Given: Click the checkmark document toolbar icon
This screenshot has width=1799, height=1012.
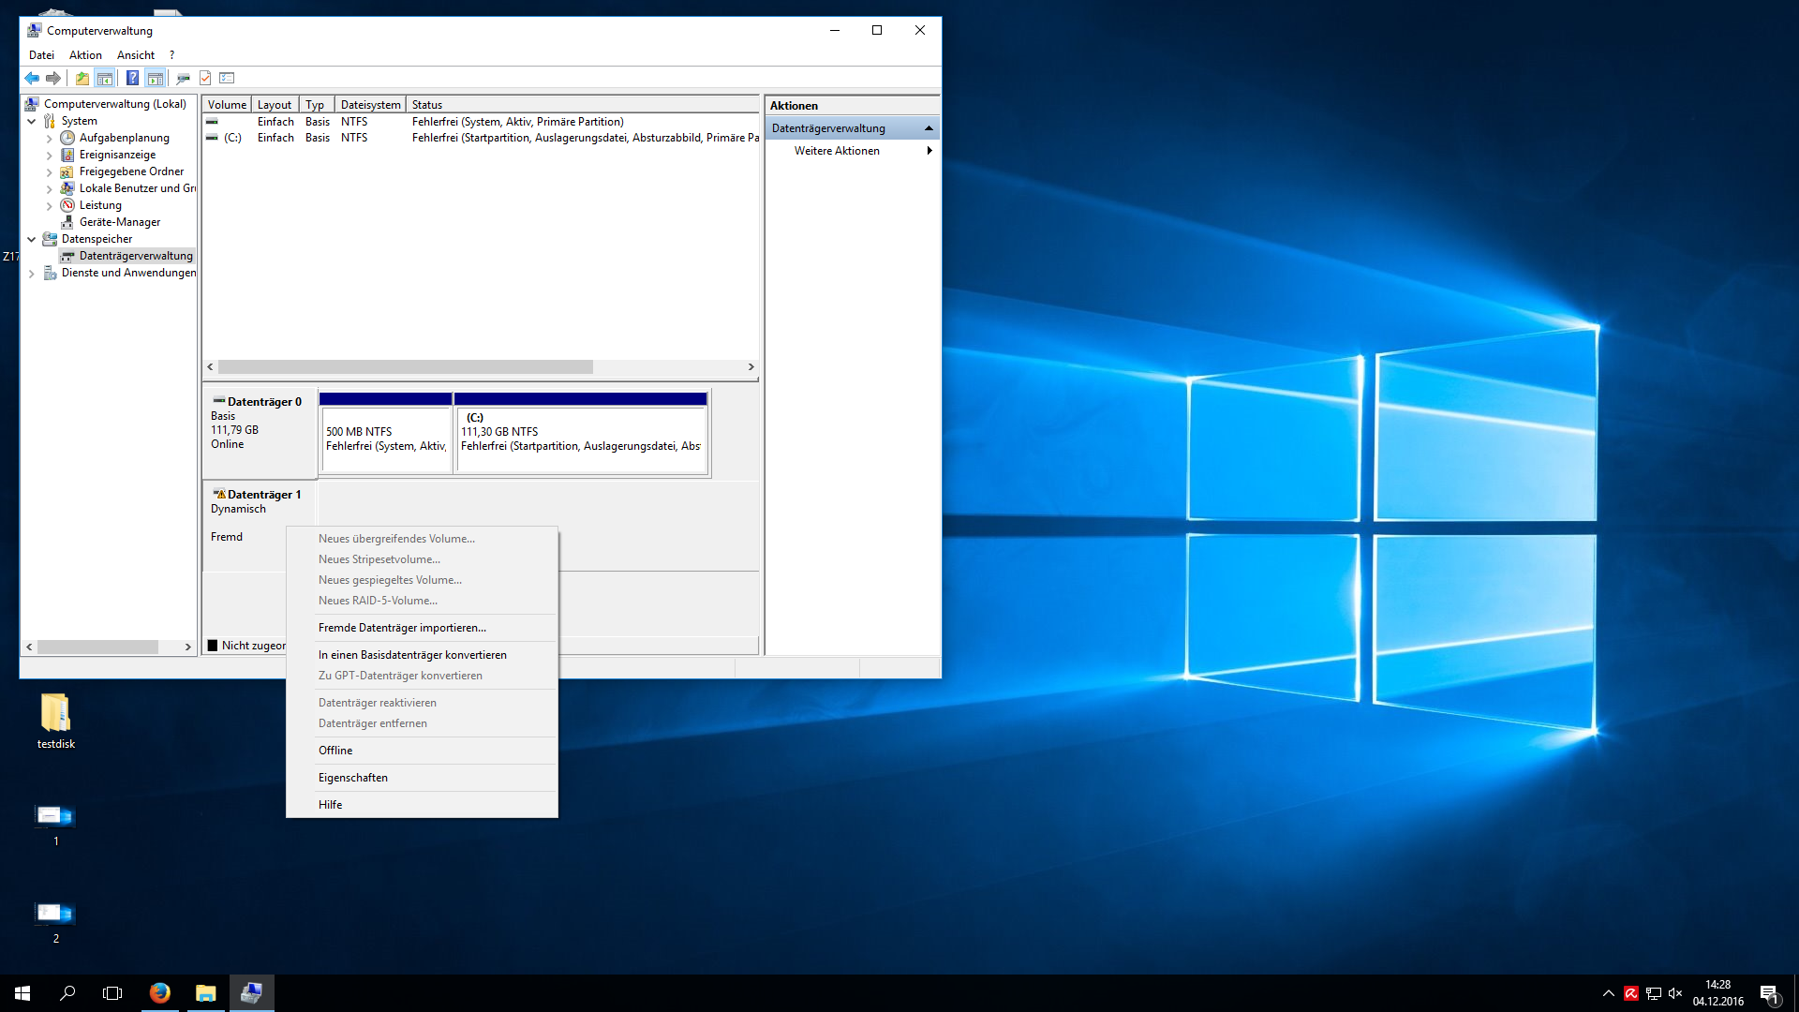Looking at the screenshot, I should [205, 79].
